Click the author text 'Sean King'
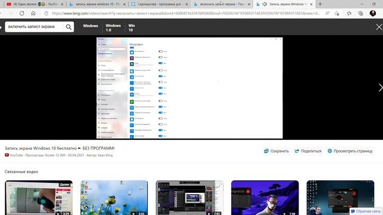Viewport: 383px width, 215px height. click(x=105, y=155)
